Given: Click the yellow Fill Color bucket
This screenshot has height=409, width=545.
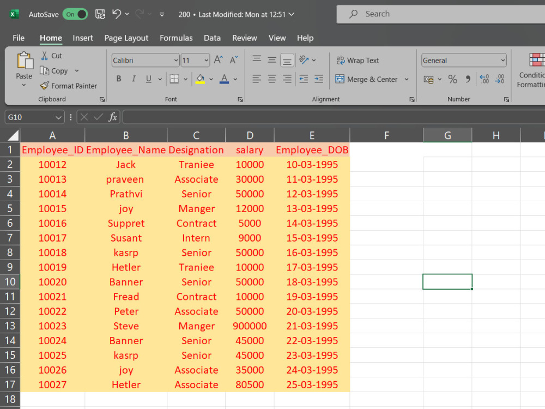Looking at the screenshot, I should click(200, 79).
